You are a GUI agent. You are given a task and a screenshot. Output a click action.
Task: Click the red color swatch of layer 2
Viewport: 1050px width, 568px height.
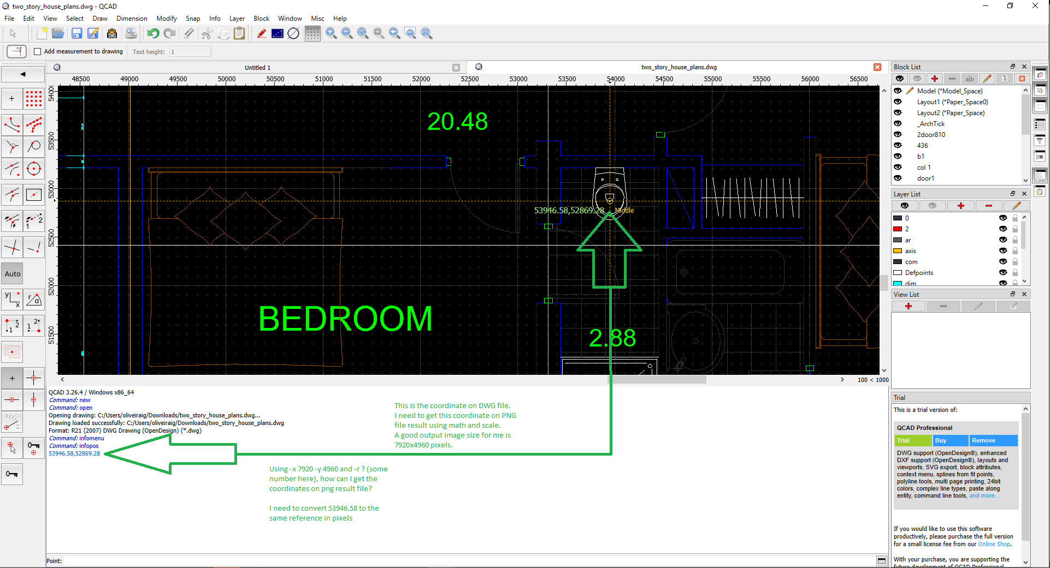pos(898,229)
